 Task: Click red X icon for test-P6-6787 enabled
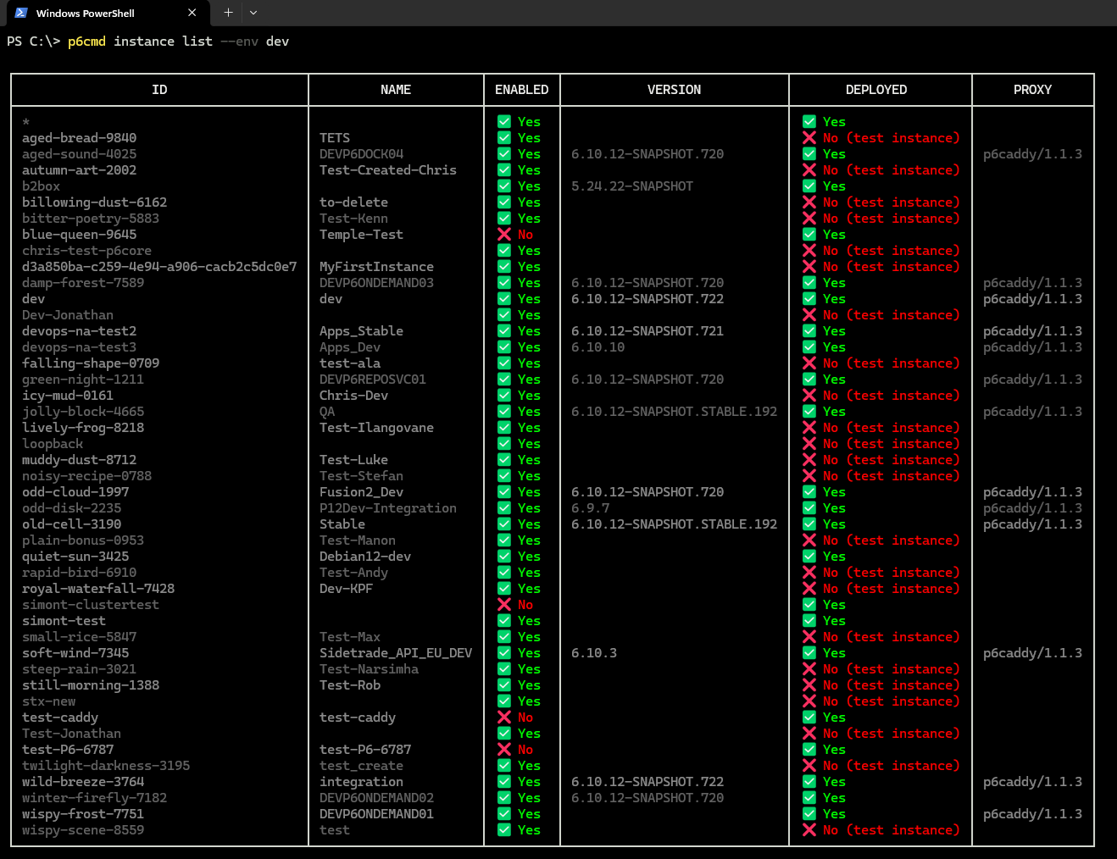(x=504, y=750)
